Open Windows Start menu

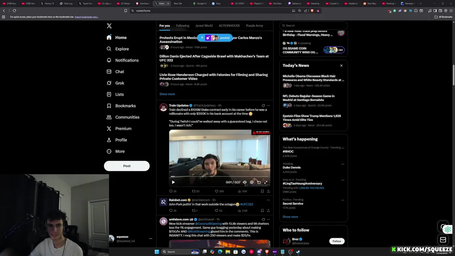156,252
